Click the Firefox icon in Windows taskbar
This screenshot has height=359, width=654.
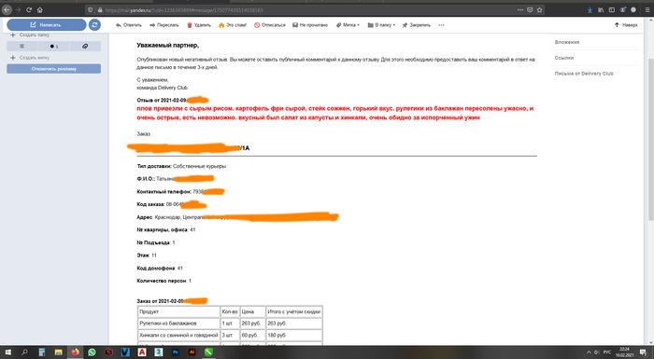(75, 352)
